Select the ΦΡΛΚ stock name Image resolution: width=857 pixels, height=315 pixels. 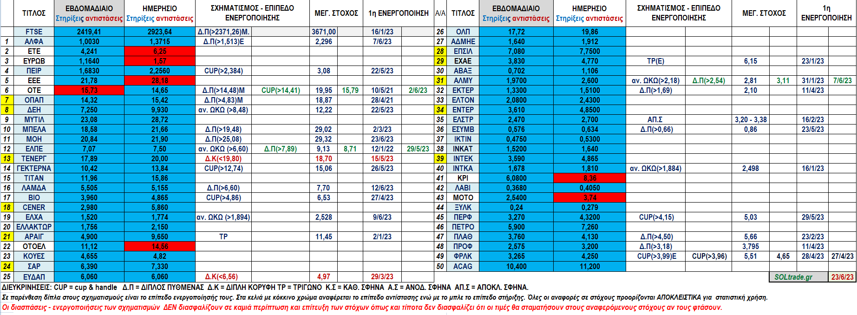[x=463, y=256]
